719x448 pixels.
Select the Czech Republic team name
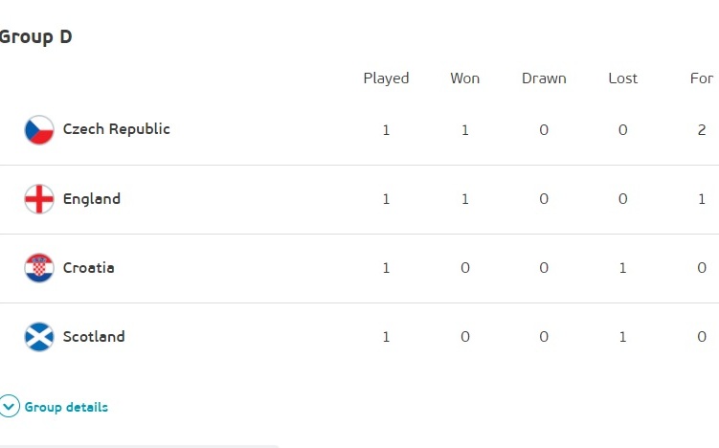(x=116, y=129)
